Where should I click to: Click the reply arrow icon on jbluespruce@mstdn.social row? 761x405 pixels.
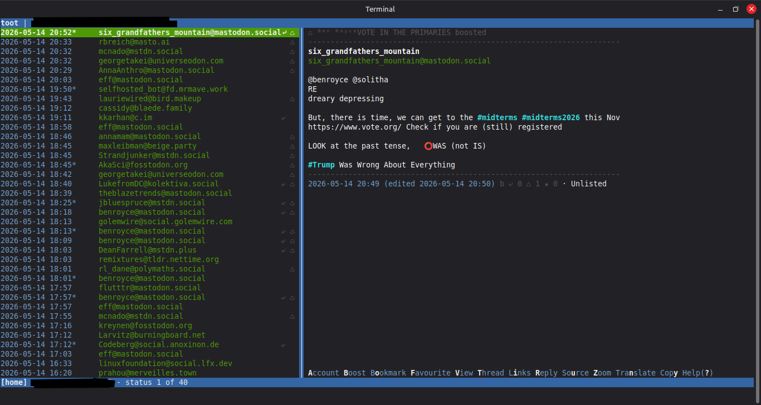(284, 202)
